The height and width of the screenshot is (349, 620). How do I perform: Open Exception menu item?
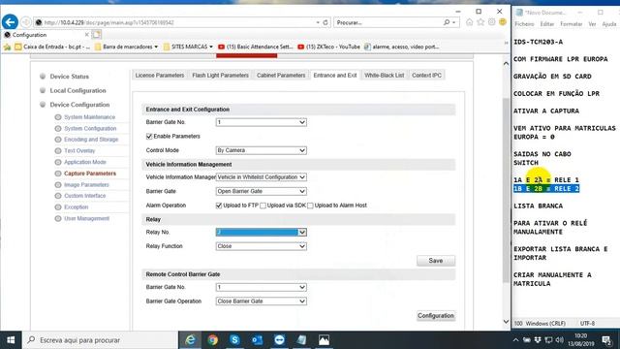[76, 206]
